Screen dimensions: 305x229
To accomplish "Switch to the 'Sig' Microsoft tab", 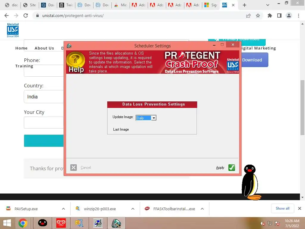I will click(x=211, y=5).
